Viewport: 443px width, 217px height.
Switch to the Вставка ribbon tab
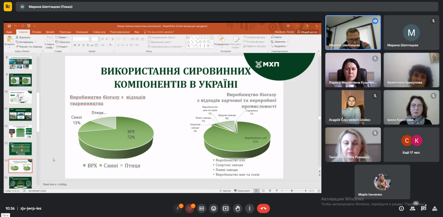37,32
